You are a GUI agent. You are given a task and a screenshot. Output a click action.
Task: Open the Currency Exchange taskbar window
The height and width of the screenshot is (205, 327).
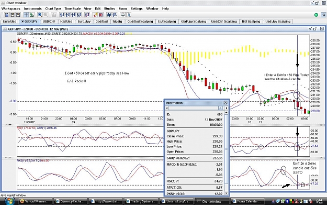tap(70, 201)
